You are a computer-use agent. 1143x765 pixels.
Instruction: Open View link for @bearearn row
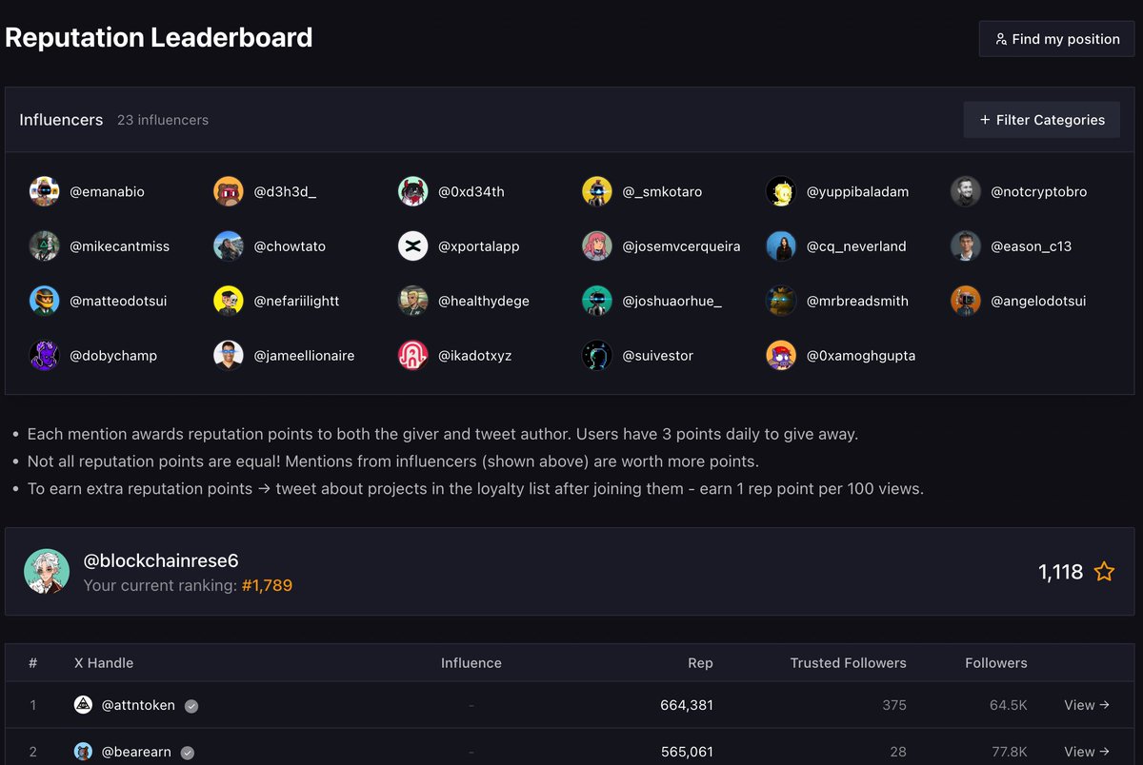coord(1087,752)
